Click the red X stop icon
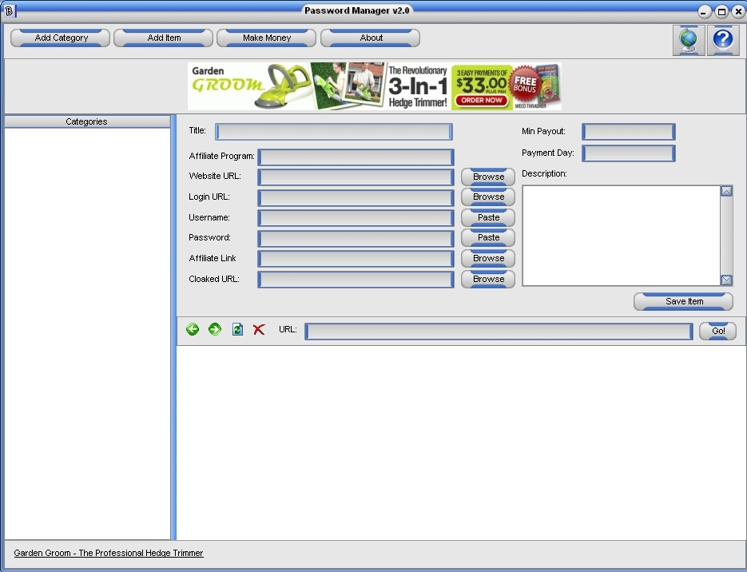 [x=259, y=329]
